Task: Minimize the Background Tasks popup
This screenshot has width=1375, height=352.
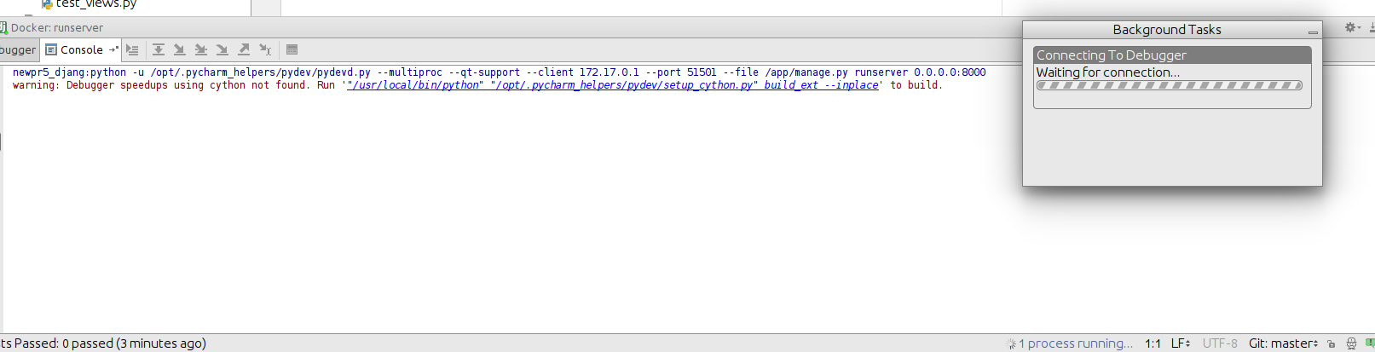Action: click(1313, 32)
